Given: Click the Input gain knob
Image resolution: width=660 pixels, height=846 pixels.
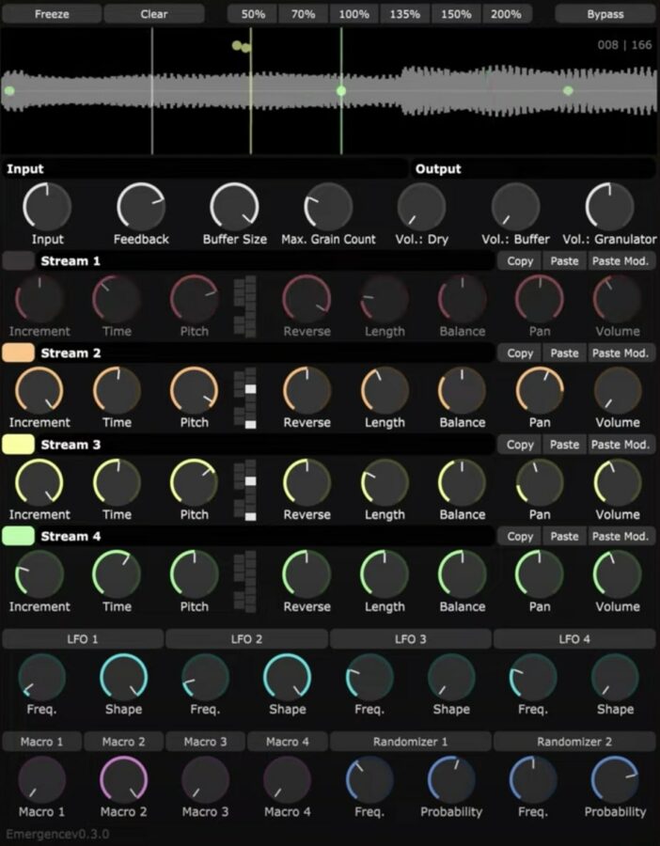Looking at the screenshot, I should tap(47, 206).
